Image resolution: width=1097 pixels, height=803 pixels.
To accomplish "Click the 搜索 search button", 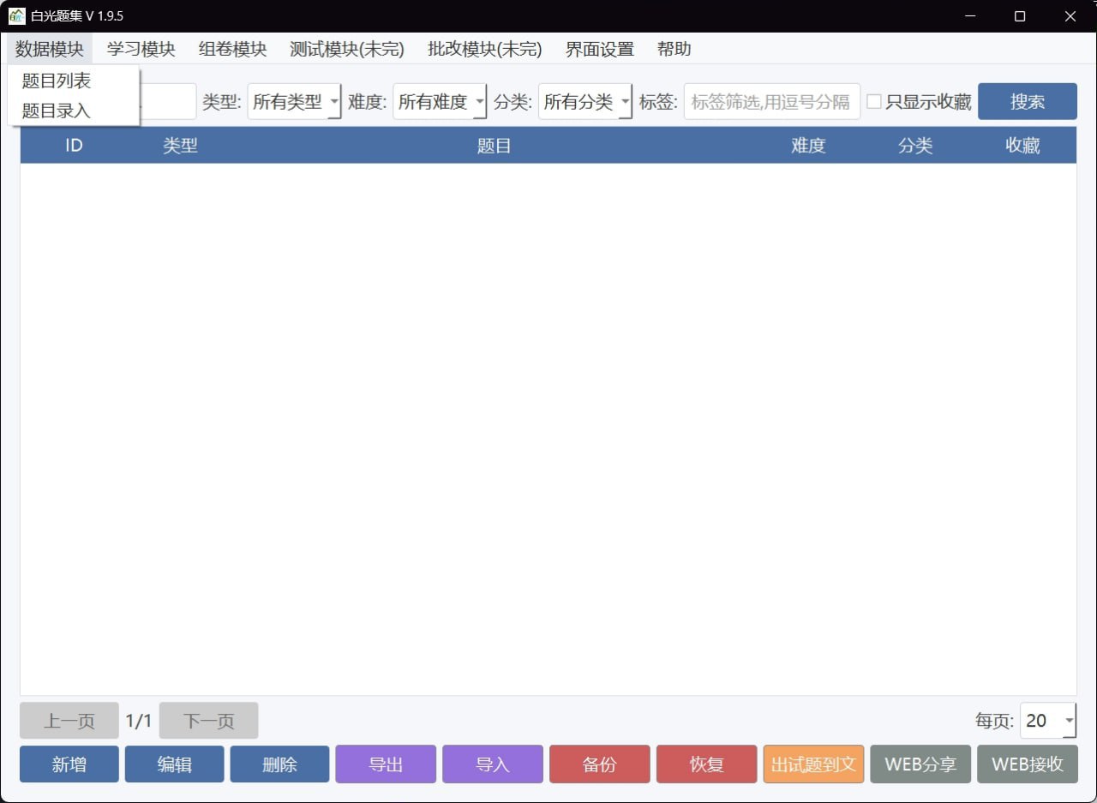I will point(1027,101).
